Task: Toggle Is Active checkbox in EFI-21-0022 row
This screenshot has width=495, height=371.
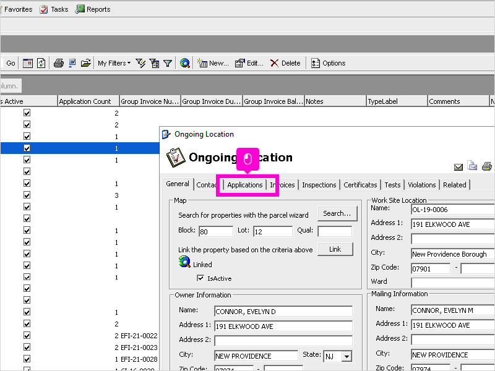Action: (x=27, y=335)
